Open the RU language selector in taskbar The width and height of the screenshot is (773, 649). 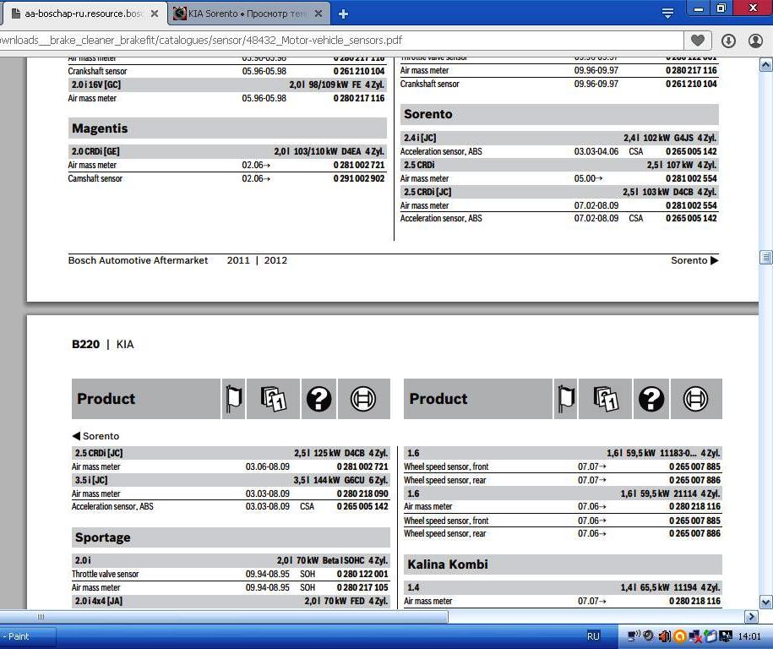coord(593,636)
